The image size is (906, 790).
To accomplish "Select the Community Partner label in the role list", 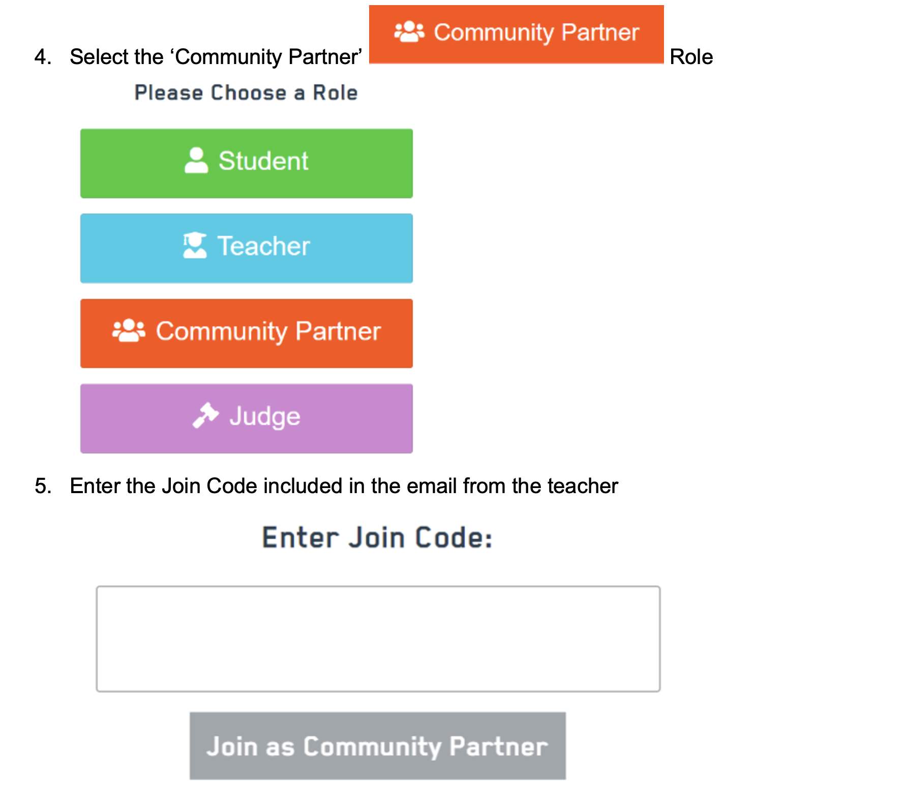I will click(268, 331).
